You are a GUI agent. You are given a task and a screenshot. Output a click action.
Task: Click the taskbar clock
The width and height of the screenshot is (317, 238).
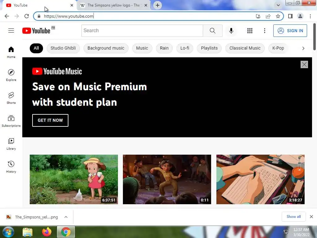301,232
